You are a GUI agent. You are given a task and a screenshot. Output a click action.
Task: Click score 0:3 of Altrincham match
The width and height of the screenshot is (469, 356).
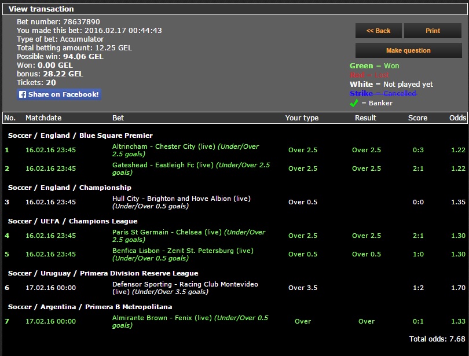(x=418, y=150)
